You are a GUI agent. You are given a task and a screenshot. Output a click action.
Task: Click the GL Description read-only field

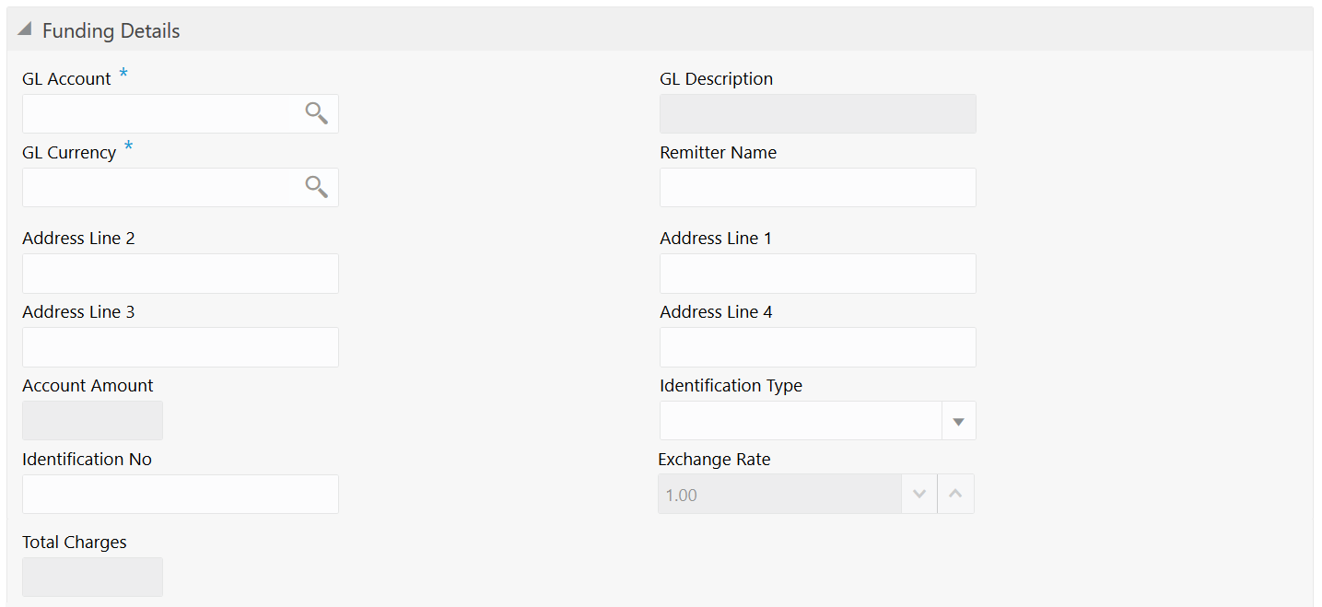point(817,113)
